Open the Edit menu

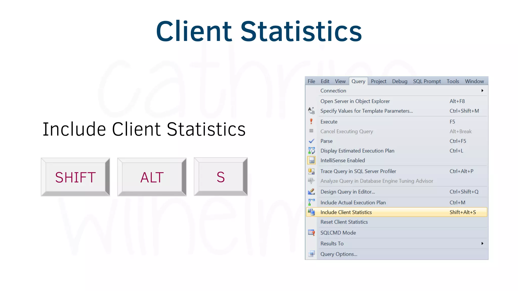click(325, 81)
